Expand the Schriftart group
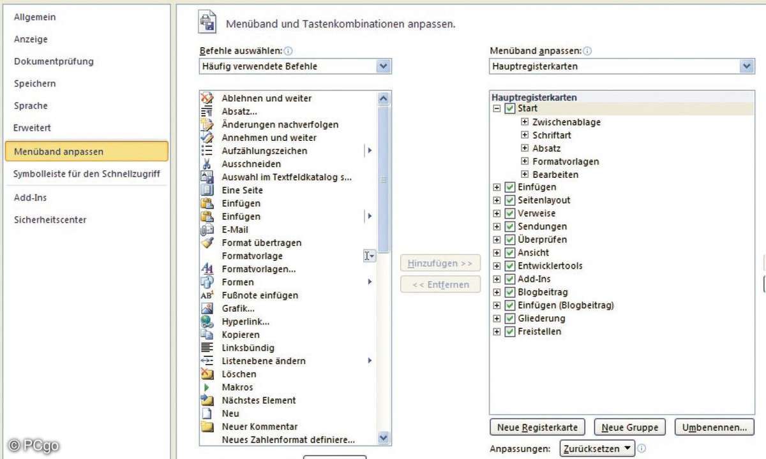Image resolution: width=766 pixels, height=459 pixels. [525, 135]
